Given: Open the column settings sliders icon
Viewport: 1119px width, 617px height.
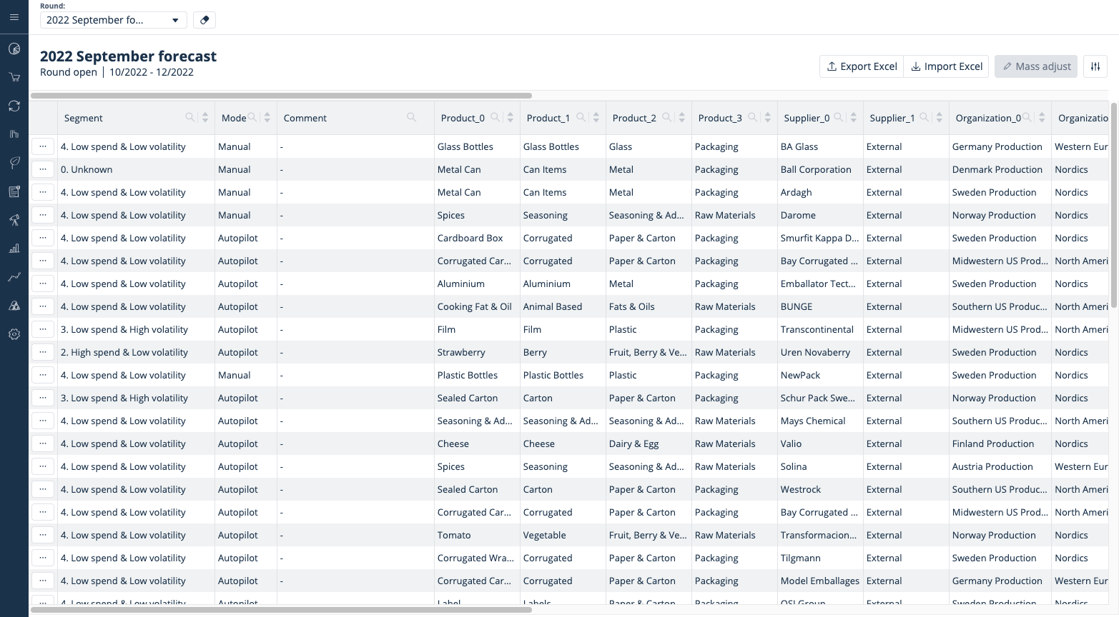Looking at the screenshot, I should 1095,66.
